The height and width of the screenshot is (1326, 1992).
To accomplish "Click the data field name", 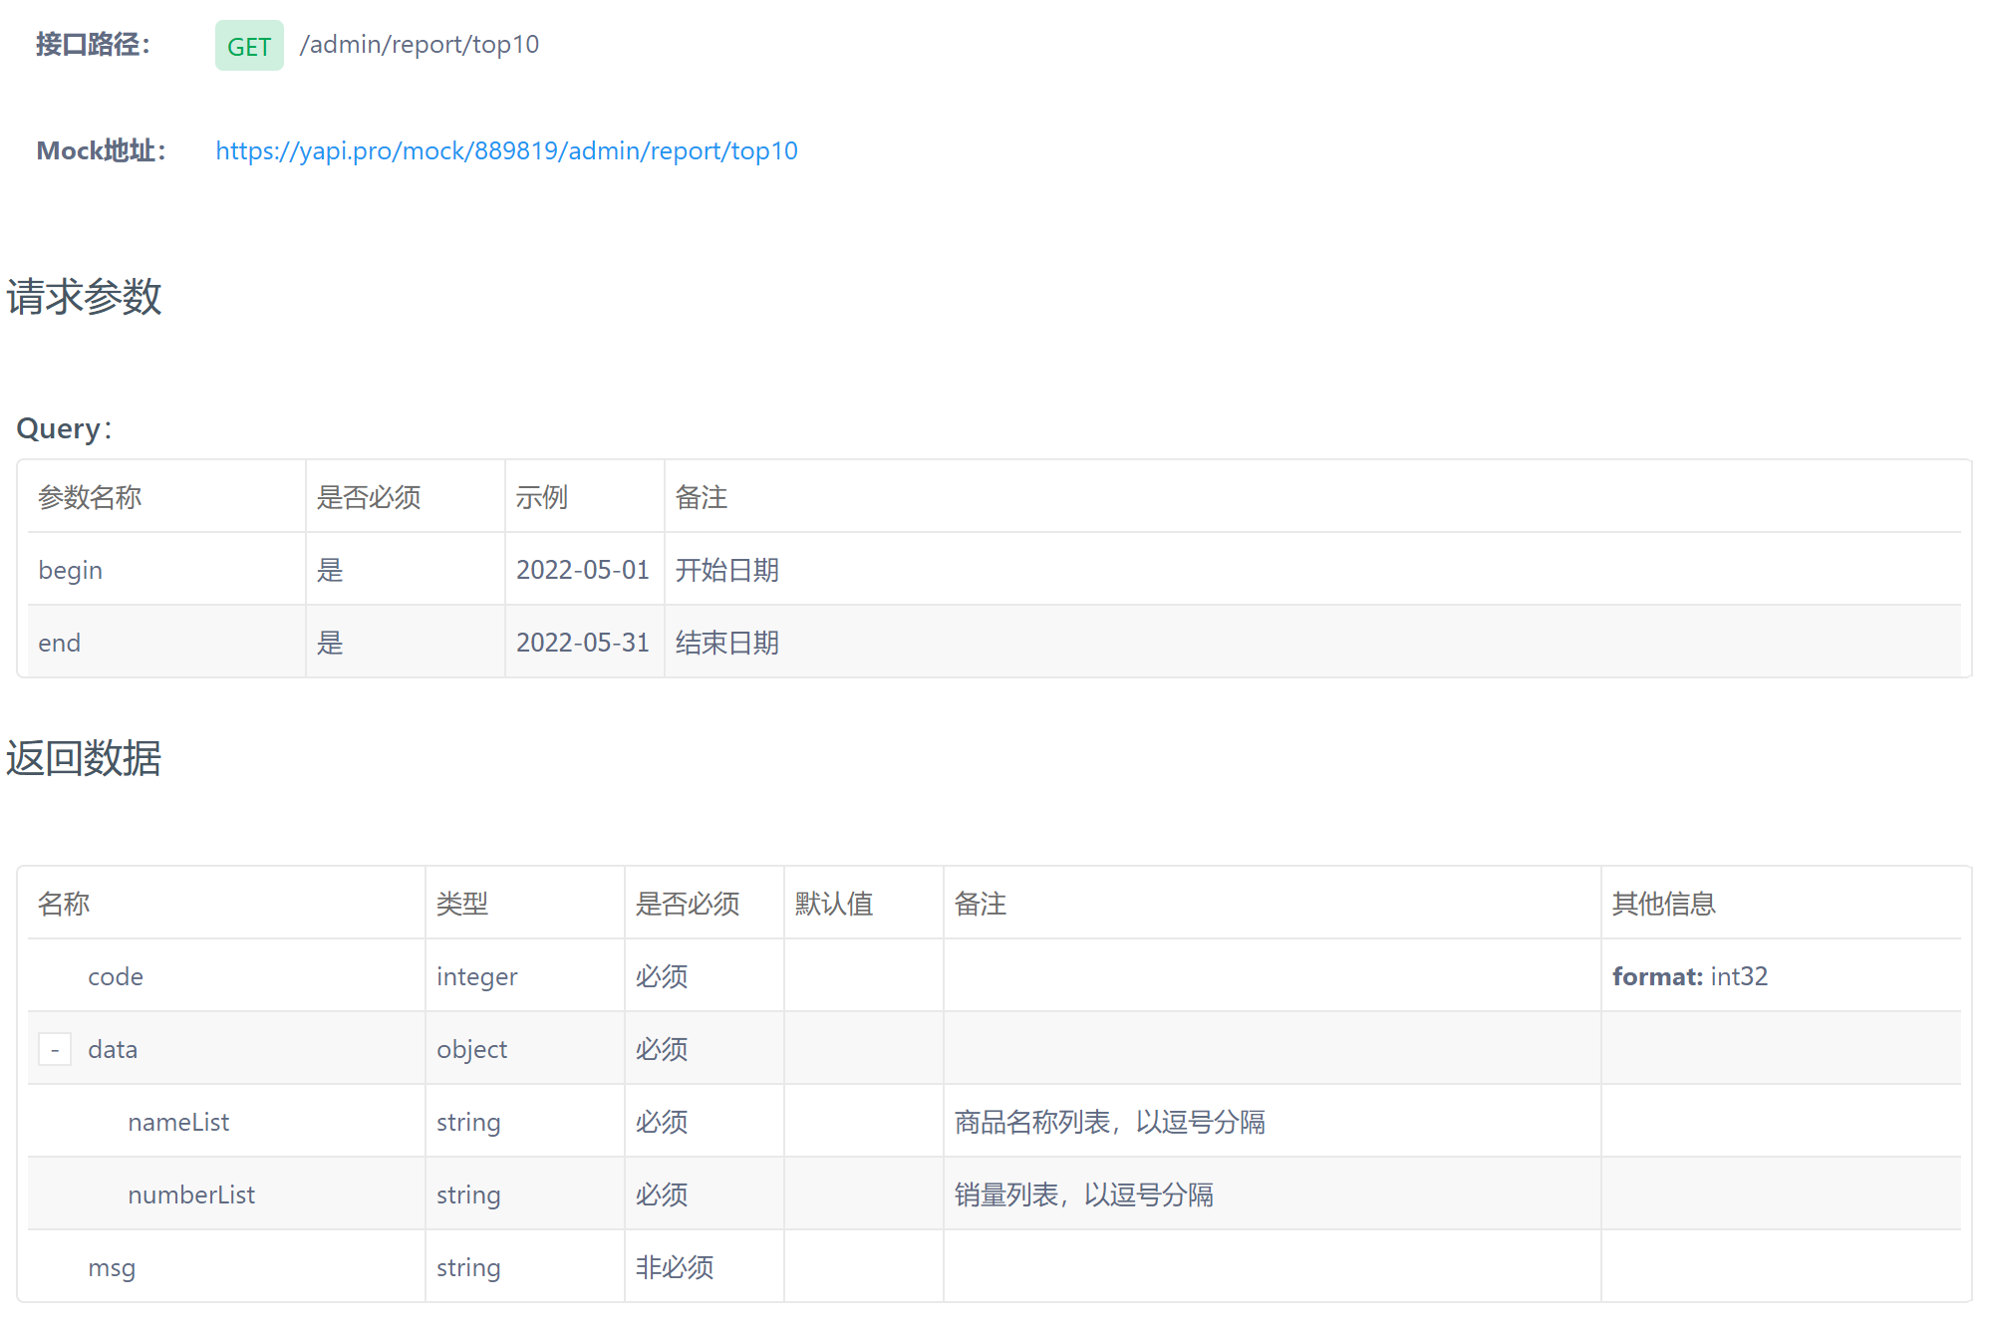I will [113, 1049].
